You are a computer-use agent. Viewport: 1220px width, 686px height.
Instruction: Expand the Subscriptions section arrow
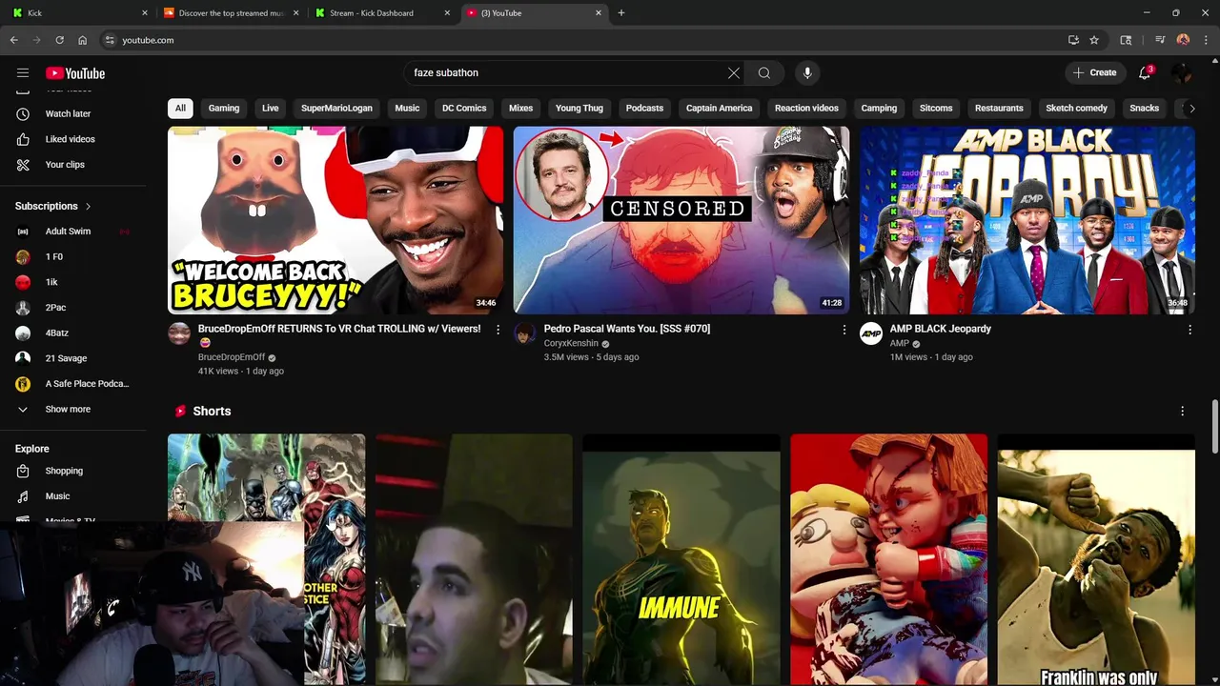(88, 206)
